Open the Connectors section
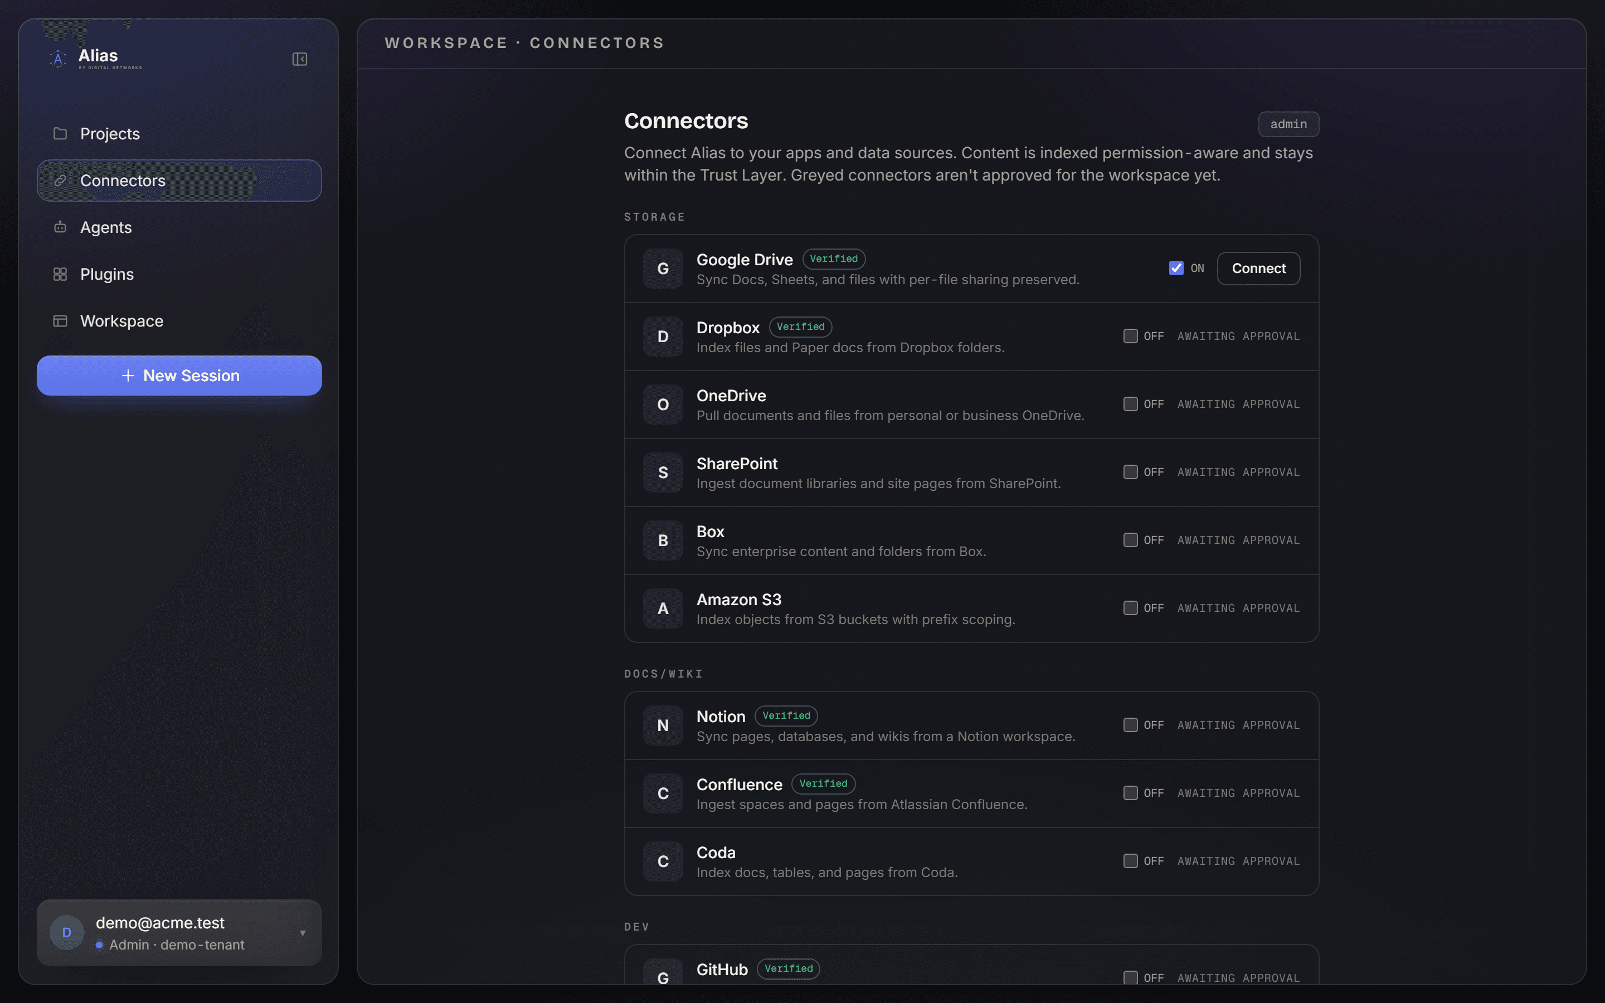 tap(179, 181)
